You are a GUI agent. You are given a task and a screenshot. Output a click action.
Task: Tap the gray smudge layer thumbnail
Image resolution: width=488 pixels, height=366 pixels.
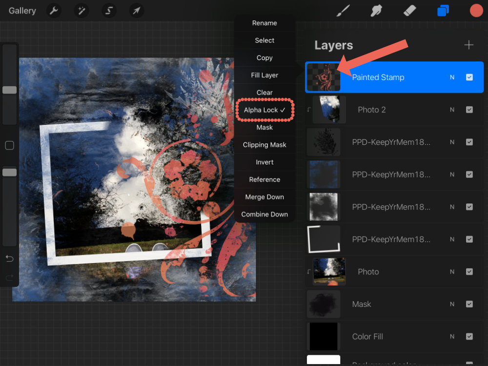point(324,206)
